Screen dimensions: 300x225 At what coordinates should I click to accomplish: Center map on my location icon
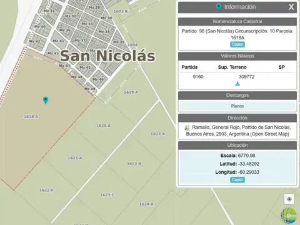click(x=289, y=199)
